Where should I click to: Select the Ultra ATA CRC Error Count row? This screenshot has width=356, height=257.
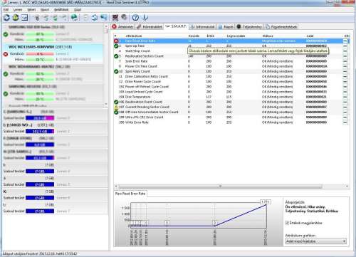(231, 117)
